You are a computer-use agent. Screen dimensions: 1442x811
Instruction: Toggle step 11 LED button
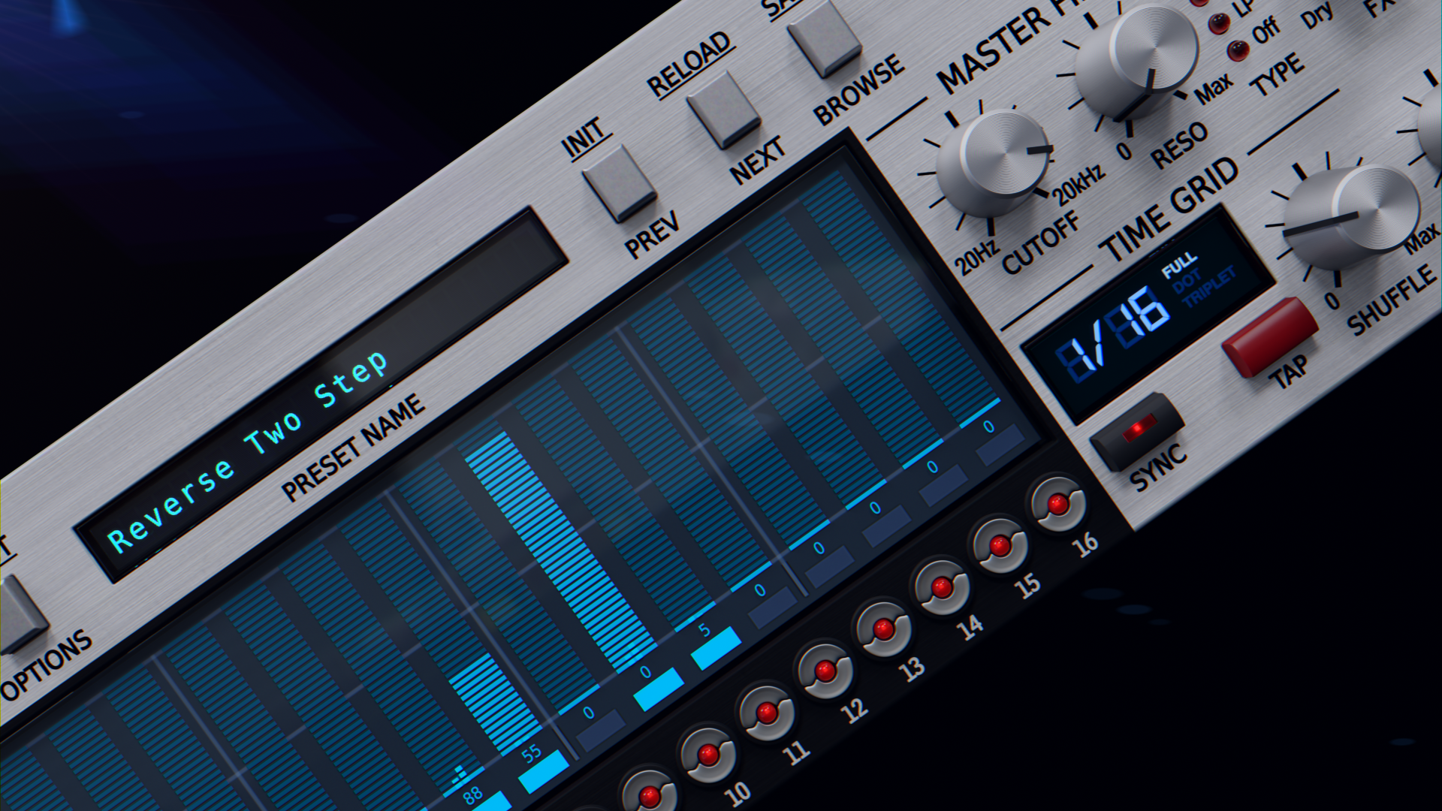[766, 713]
